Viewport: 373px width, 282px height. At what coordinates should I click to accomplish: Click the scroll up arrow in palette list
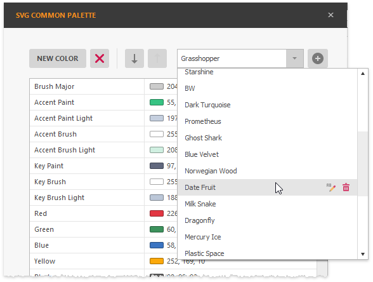coord(363,74)
